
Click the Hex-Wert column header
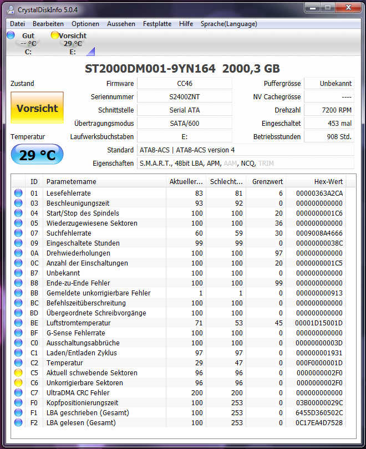316,182
